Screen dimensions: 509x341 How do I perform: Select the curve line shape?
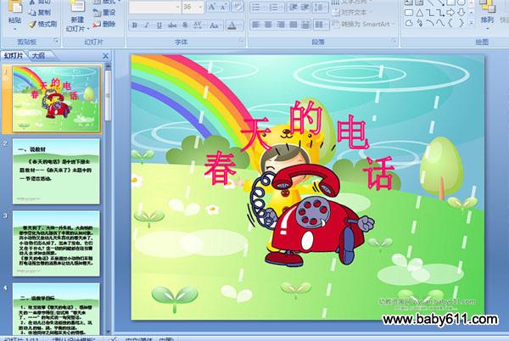[440, 24]
